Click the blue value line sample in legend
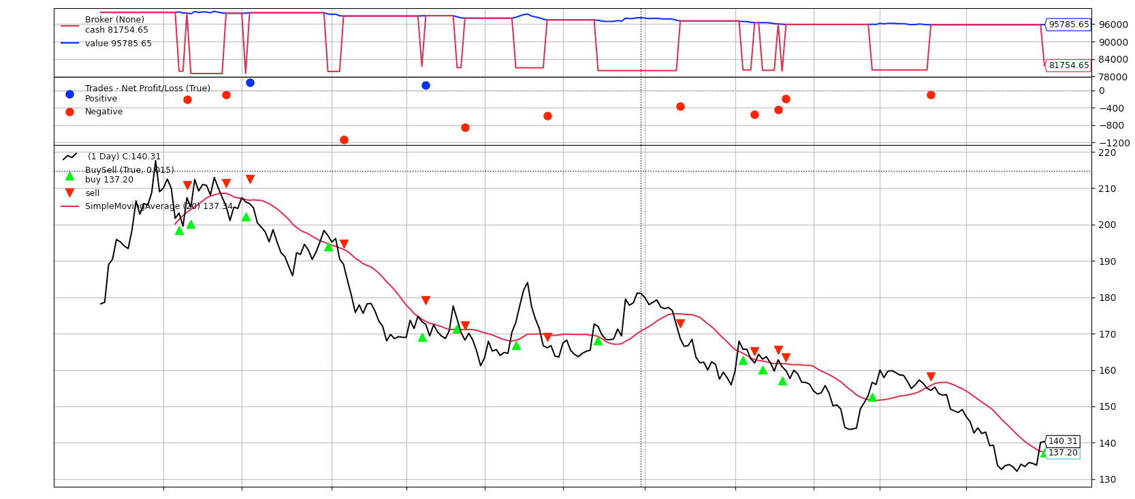1135x499 pixels. (69, 44)
